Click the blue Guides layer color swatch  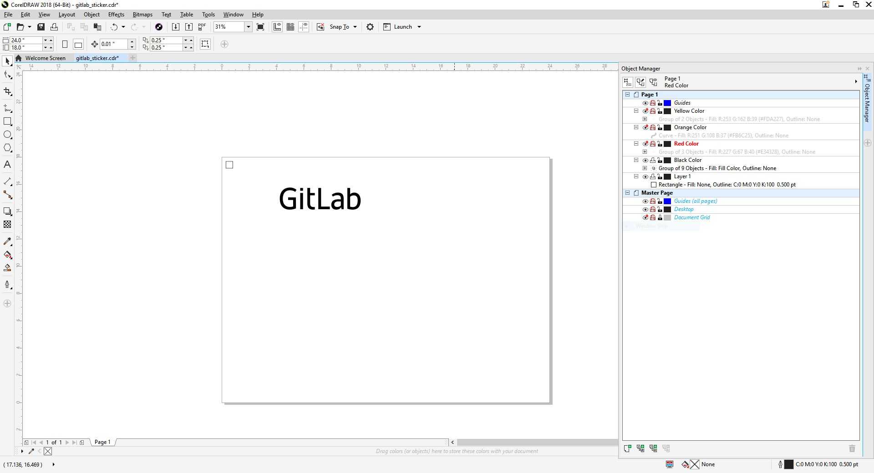coord(667,103)
